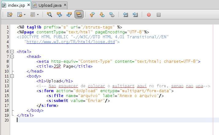Click the Find Selection magnifier icon
This screenshot has height=135, width=219.
(50, 14)
